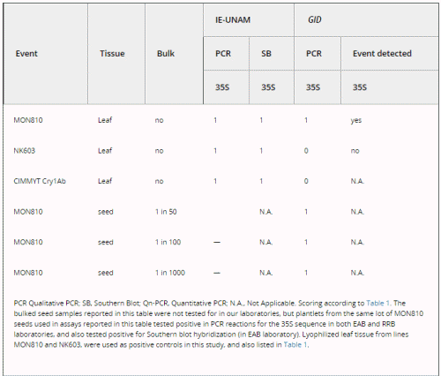The height and width of the screenshot is (376, 441).
Task: Open the Table 1 link ending the footnote
Action: (x=295, y=344)
